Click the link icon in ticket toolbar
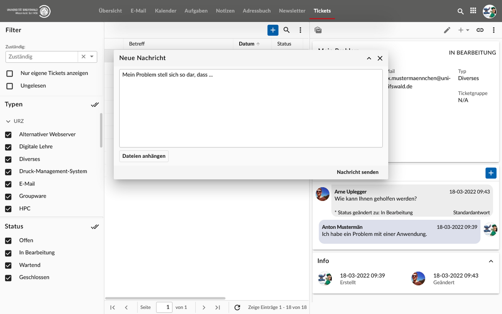The height and width of the screenshot is (314, 502). 480,30
